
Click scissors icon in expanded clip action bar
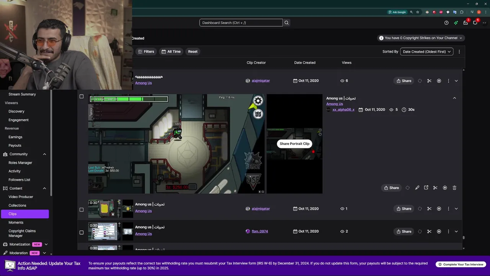435,188
